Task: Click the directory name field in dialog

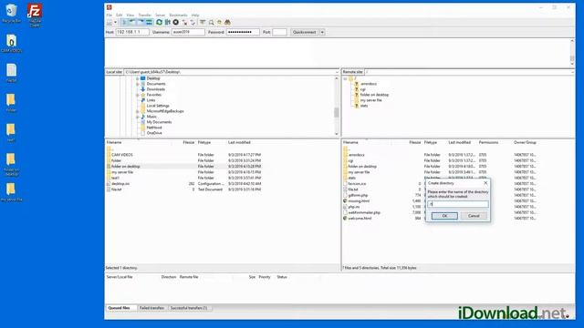Action: coord(458,204)
